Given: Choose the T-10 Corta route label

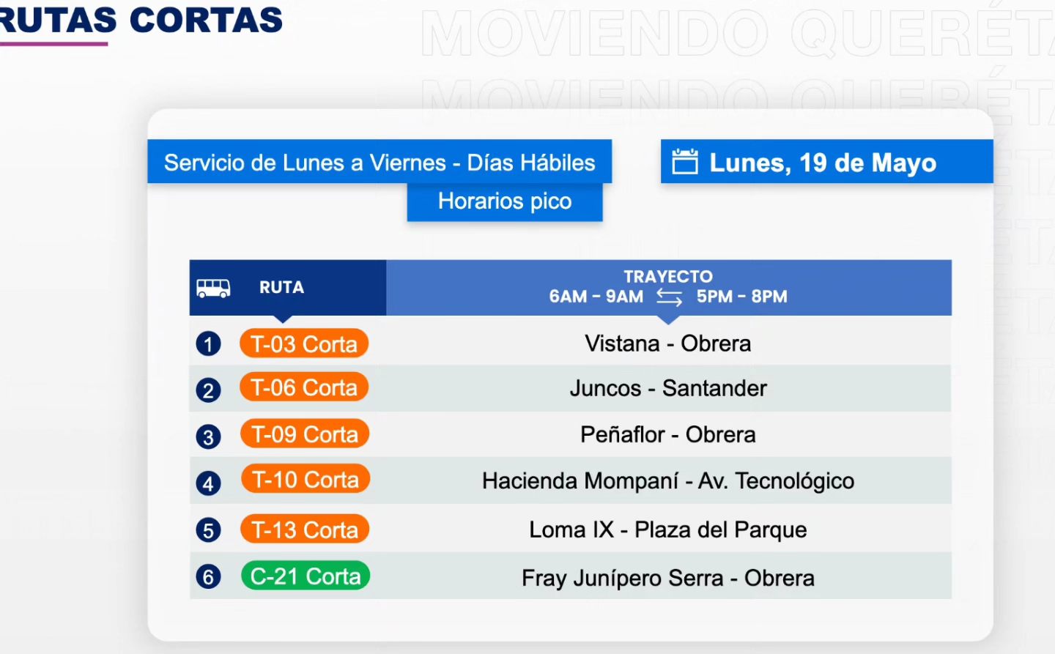Looking at the screenshot, I should tap(306, 480).
